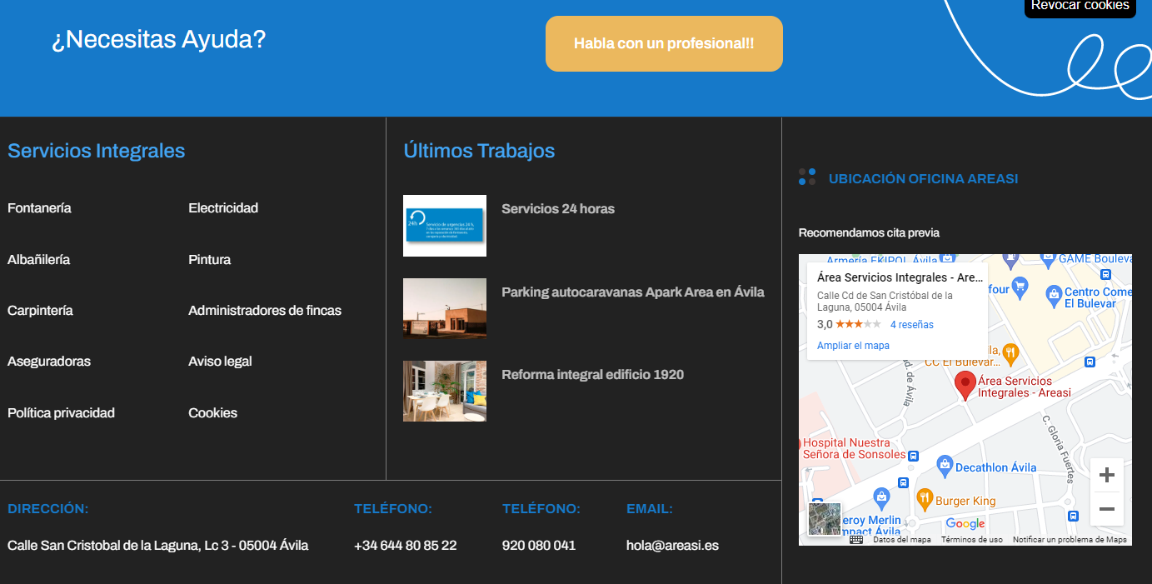
Task: Click the street address Calle San Cristobal text
Action: pos(158,546)
